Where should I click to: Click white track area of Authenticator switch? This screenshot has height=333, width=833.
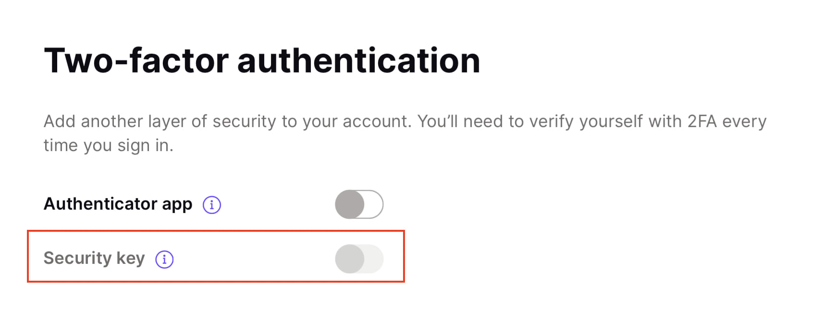tap(373, 204)
